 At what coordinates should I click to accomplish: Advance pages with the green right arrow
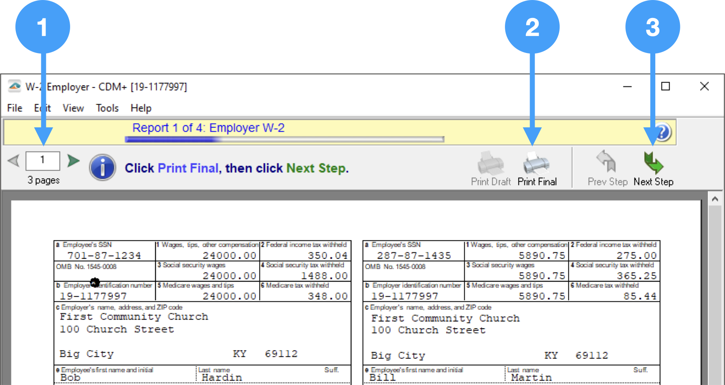click(73, 161)
